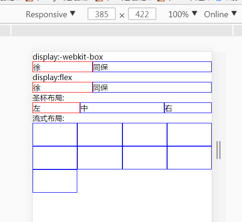Click the blue '同保' box under display:-webkit-box

tap(152, 67)
